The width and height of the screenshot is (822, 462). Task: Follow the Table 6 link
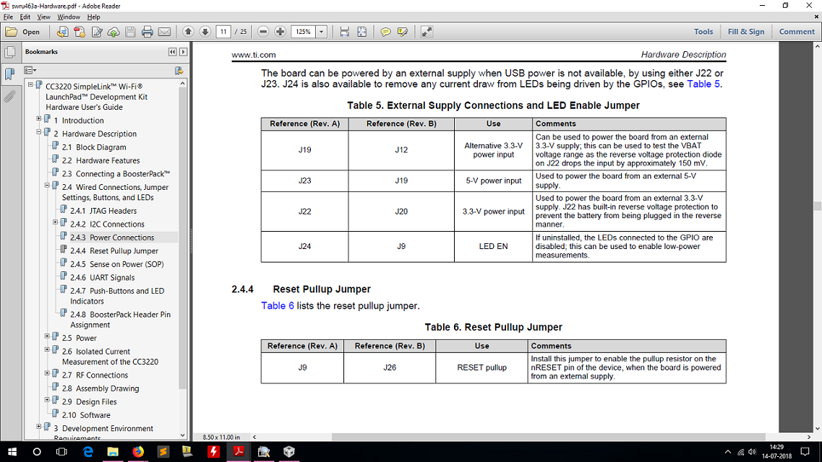coord(278,306)
